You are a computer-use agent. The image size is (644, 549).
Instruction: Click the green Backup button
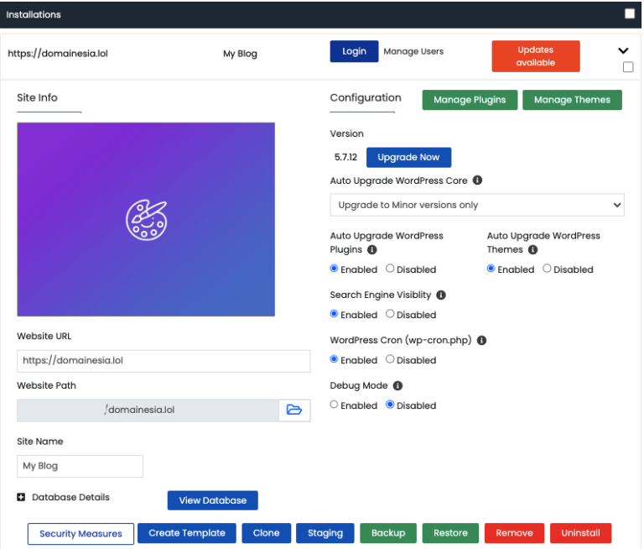pyautogui.click(x=388, y=533)
